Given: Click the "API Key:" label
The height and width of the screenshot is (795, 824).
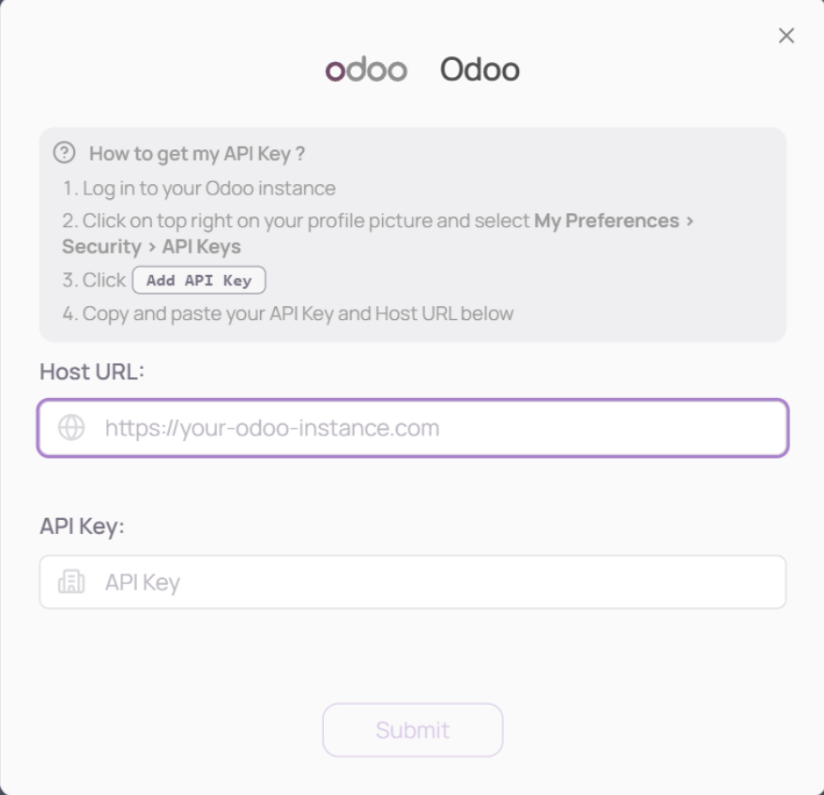Looking at the screenshot, I should pyautogui.click(x=82, y=527).
